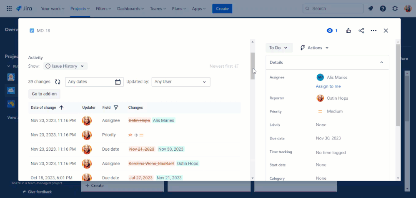The height and width of the screenshot is (198, 416).
Task: Click the Assign to me link
Action: (328, 86)
